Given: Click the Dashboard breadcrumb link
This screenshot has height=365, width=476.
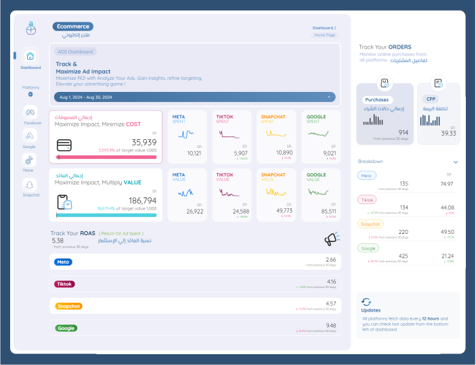Looking at the screenshot, I should pyautogui.click(x=322, y=28).
